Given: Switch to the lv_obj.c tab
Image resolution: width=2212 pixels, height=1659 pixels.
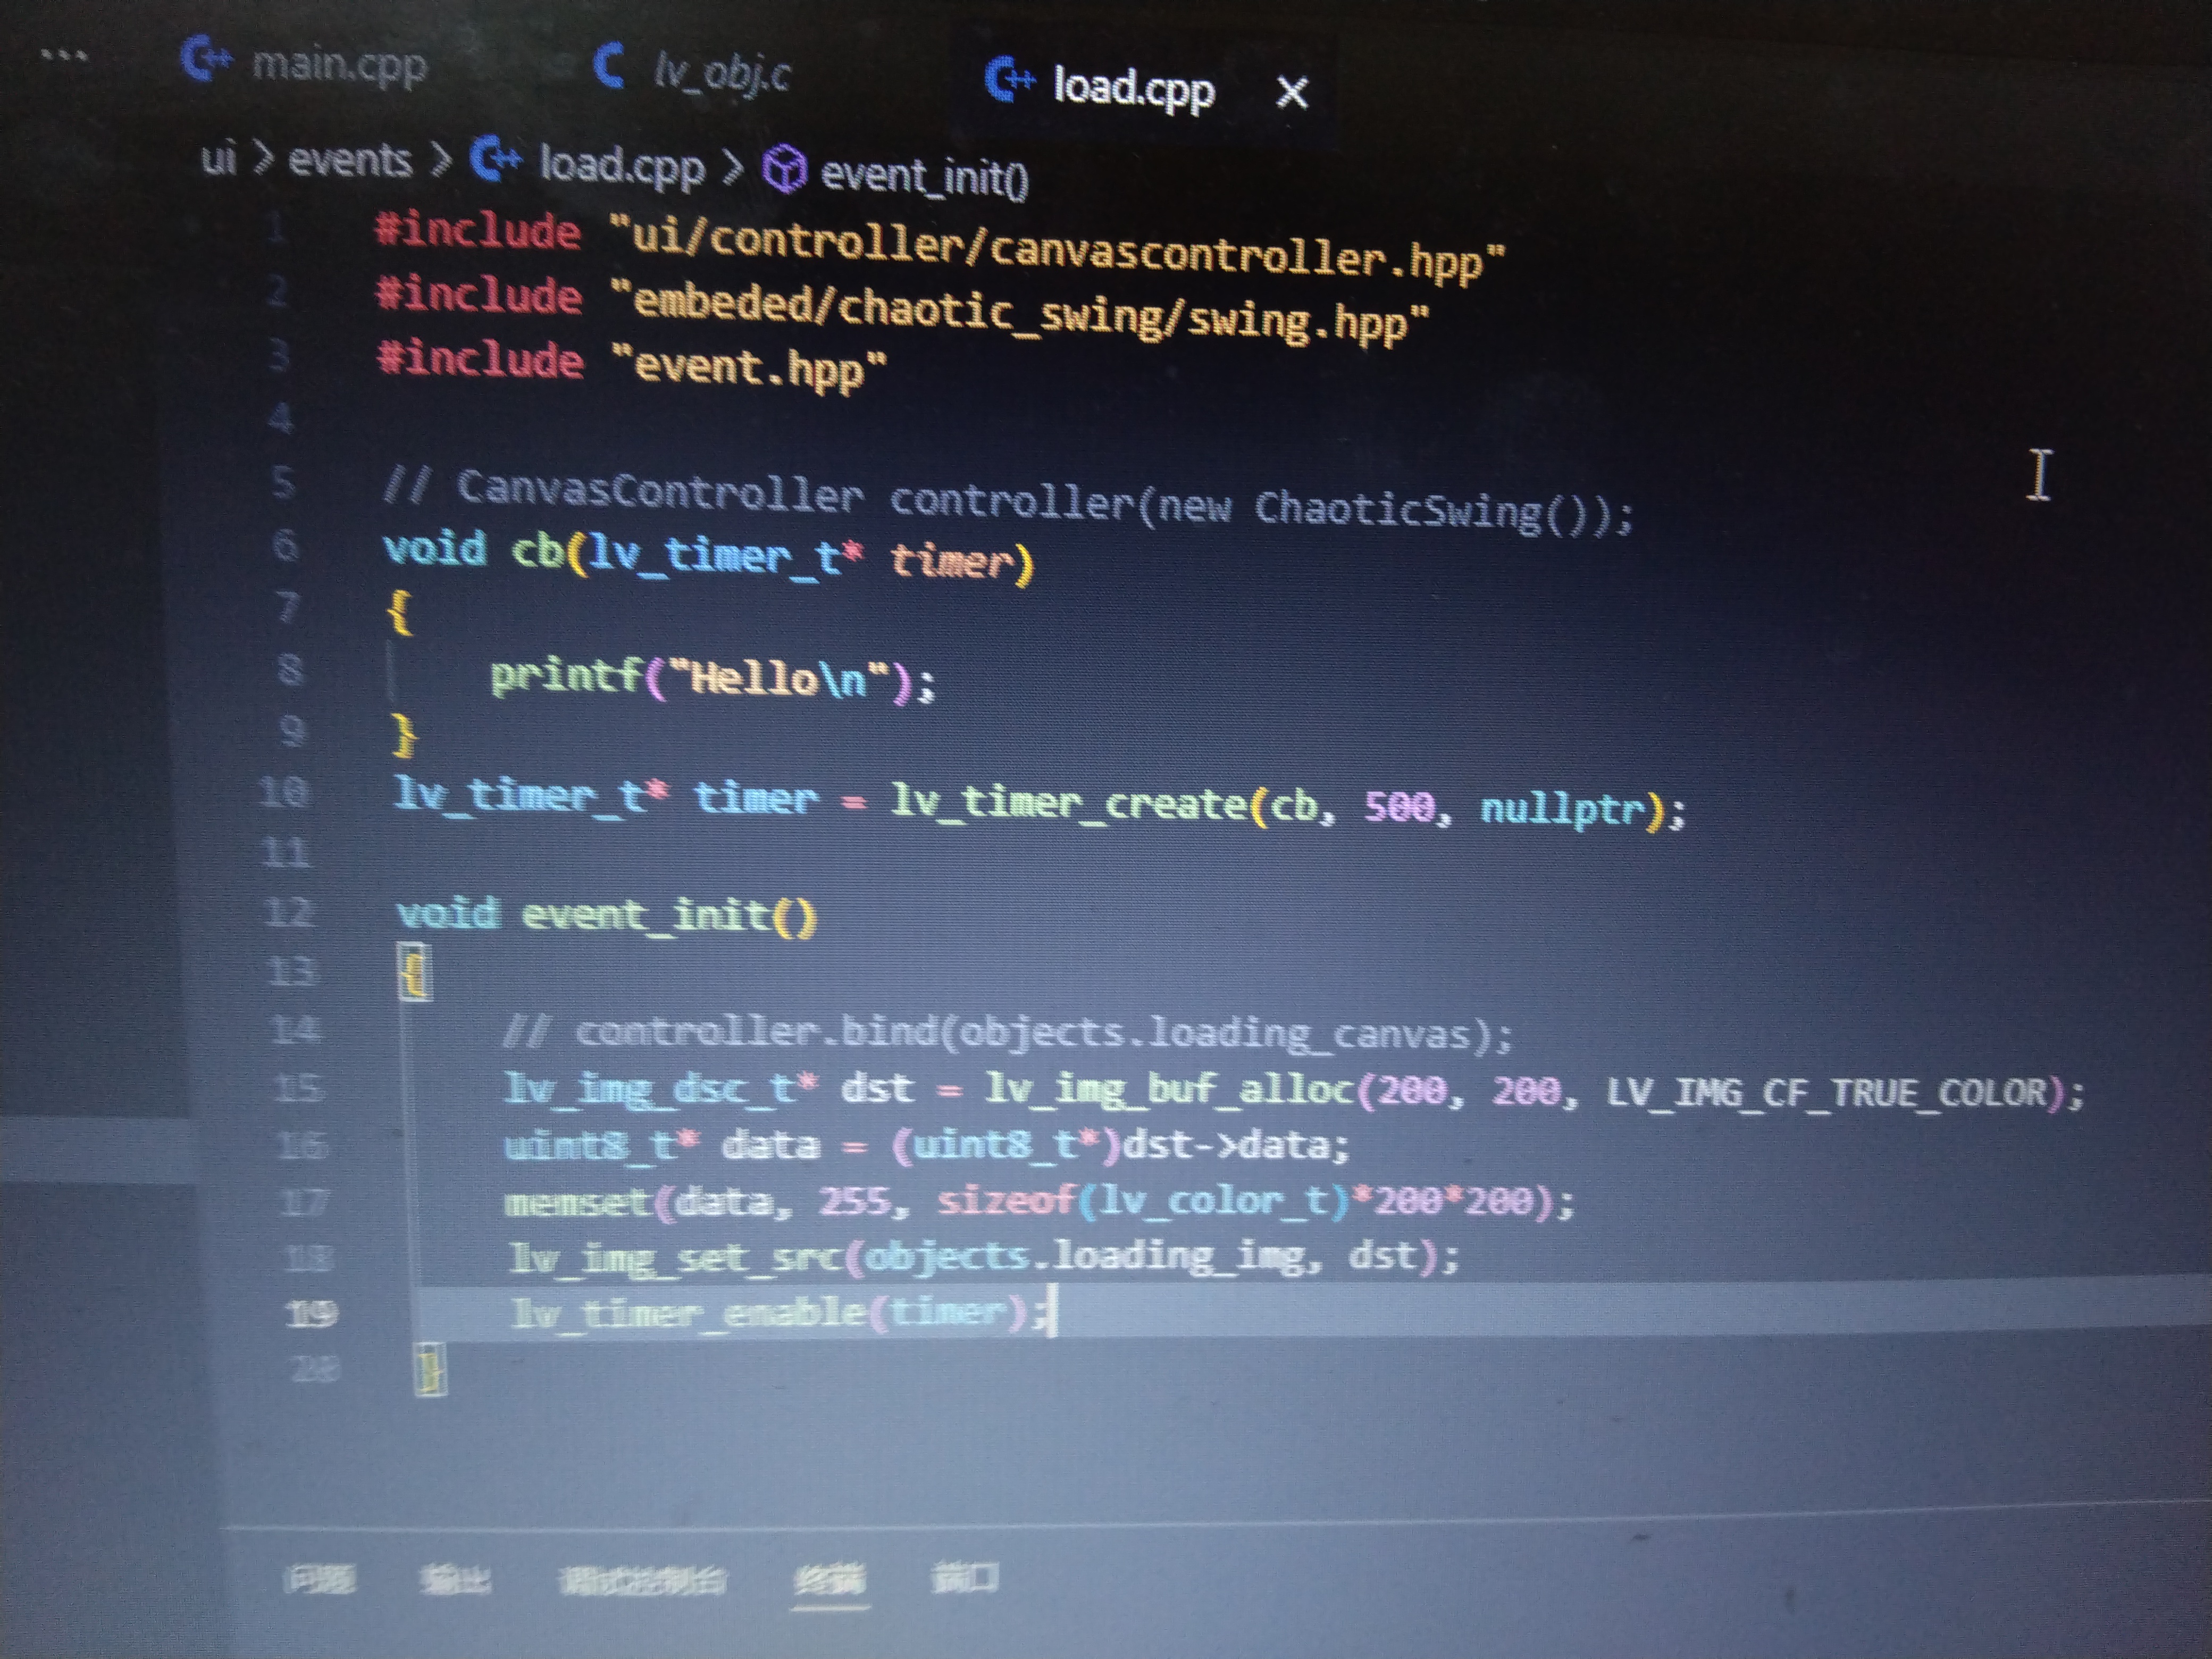Looking at the screenshot, I should tap(721, 72).
